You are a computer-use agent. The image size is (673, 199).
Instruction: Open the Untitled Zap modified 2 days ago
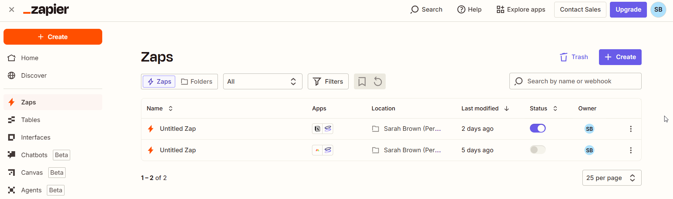tap(178, 129)
